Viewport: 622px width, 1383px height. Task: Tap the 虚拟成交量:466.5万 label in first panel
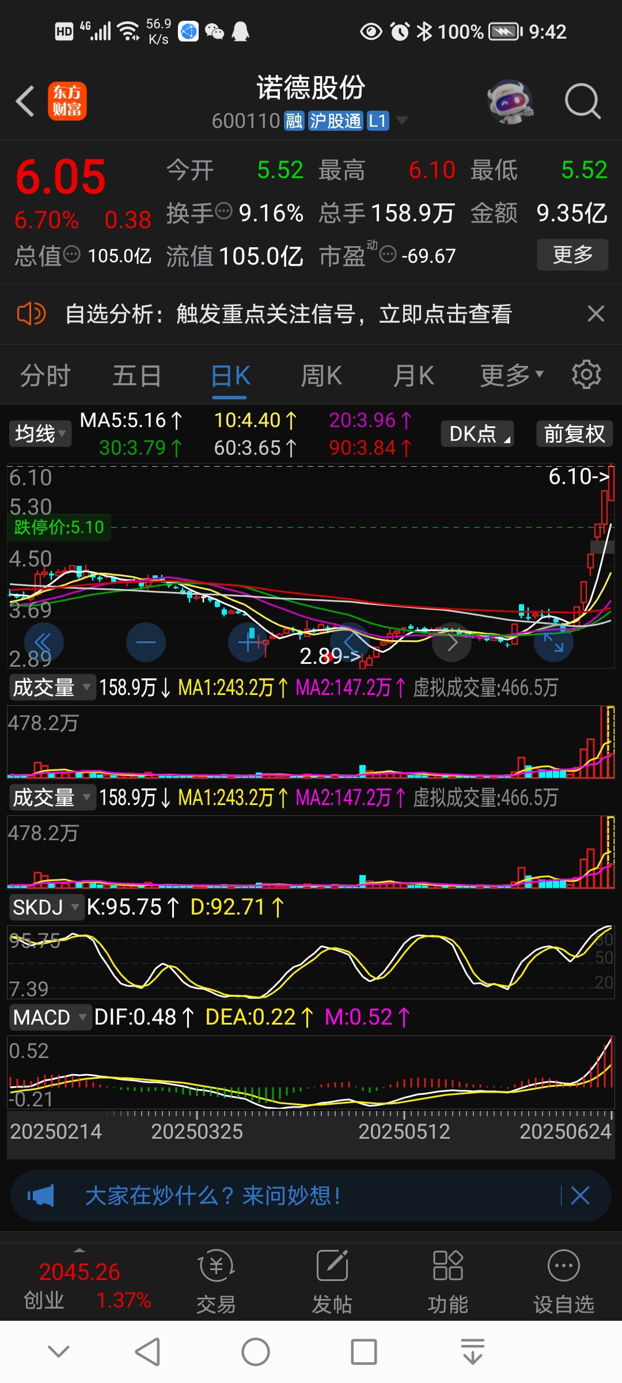(x=486, y=687)
